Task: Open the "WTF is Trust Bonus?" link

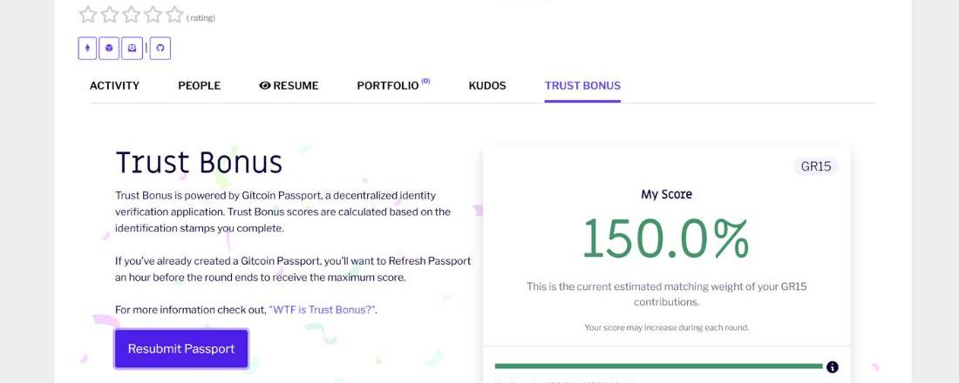Action: (x=323, y=310)
